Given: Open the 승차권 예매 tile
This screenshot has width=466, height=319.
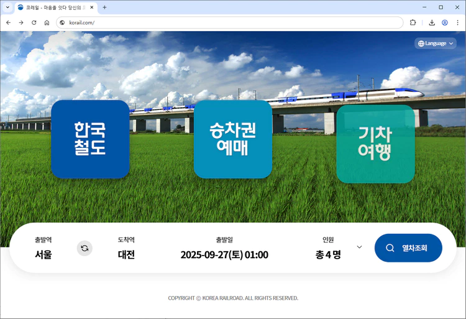Looking at the screenshot, I should pos(233,139).
